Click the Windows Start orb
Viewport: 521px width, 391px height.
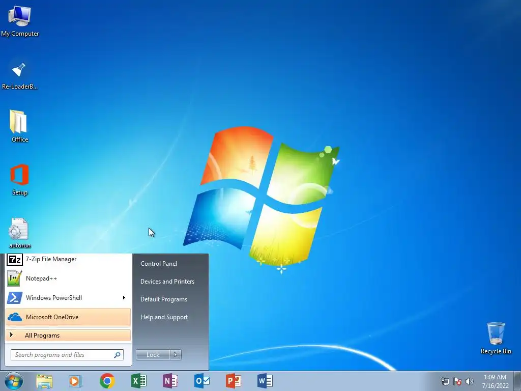(x=14, y=381)
